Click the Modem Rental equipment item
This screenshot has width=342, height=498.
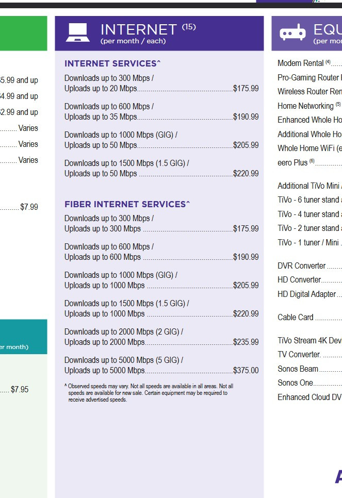[x=310, y=63]
